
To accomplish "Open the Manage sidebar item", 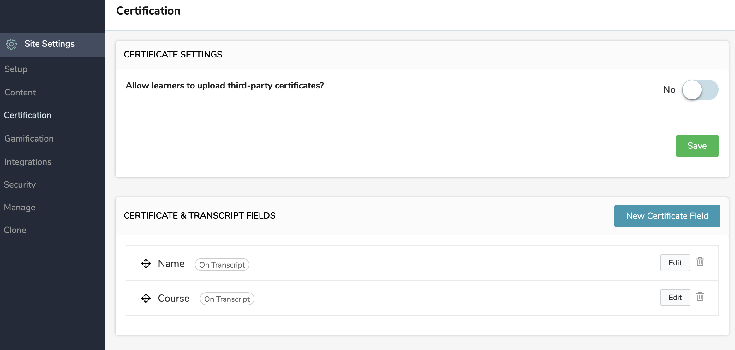I will (x=20, y=207).
